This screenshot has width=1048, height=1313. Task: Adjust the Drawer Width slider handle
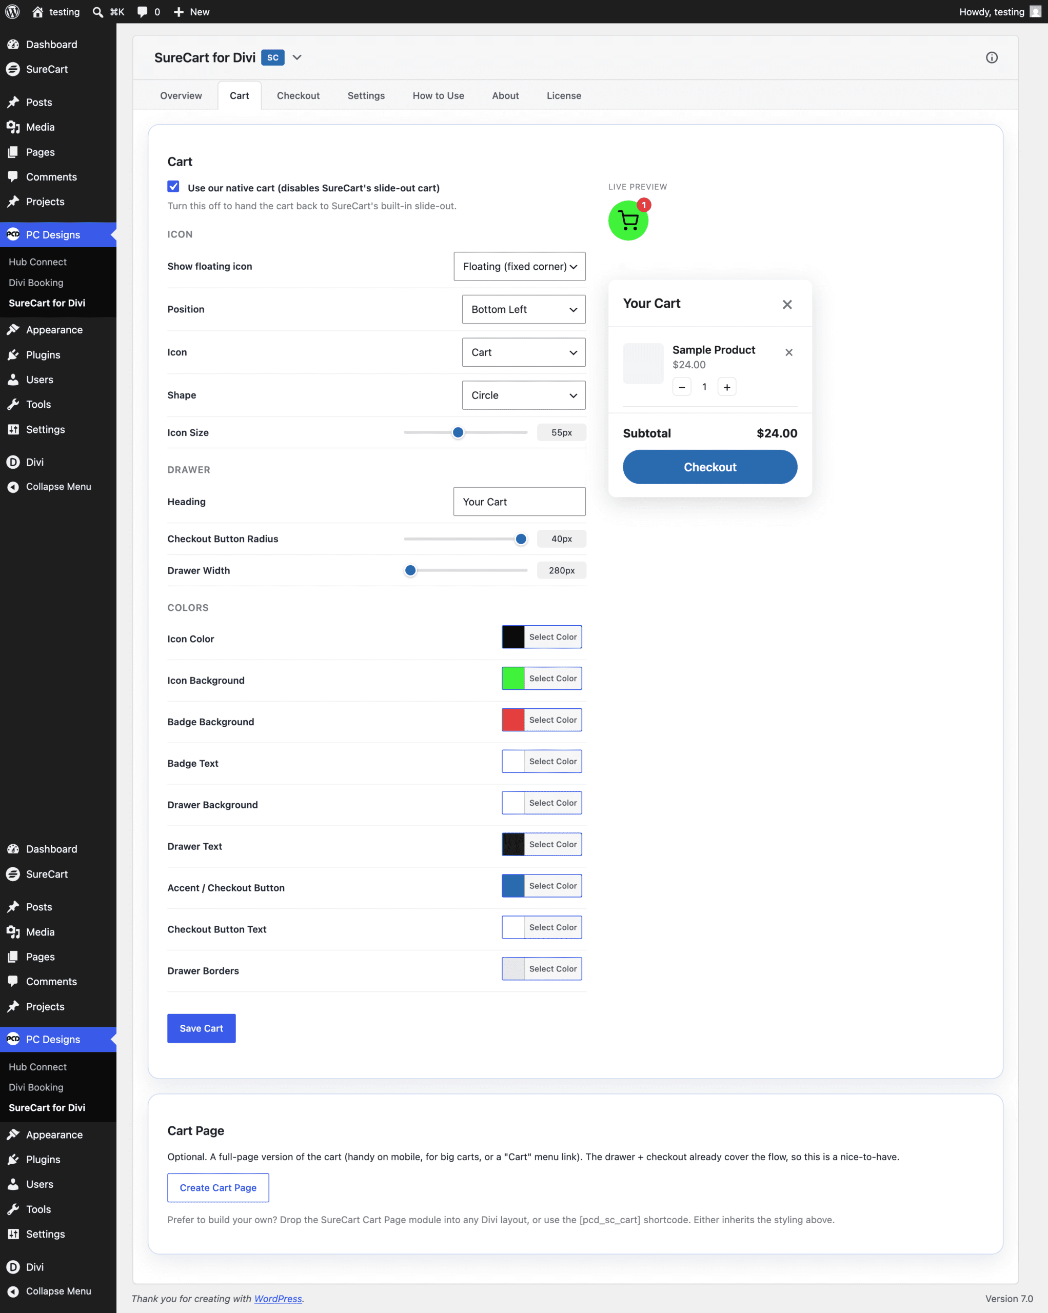coord(410,571)
